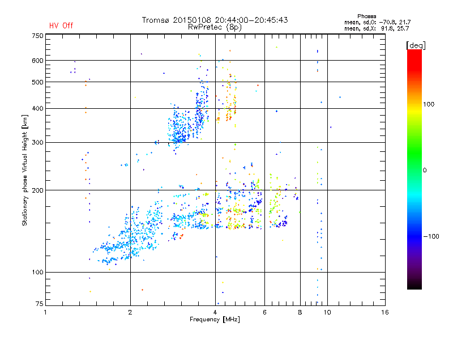Click the red 'HV Off' label
453x340 pixels.
tap(61, 25)
